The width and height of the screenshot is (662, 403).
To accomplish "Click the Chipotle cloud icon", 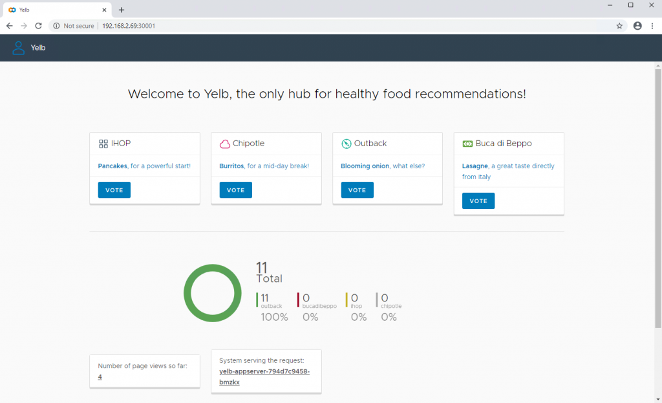I will (x=224, y=144).
